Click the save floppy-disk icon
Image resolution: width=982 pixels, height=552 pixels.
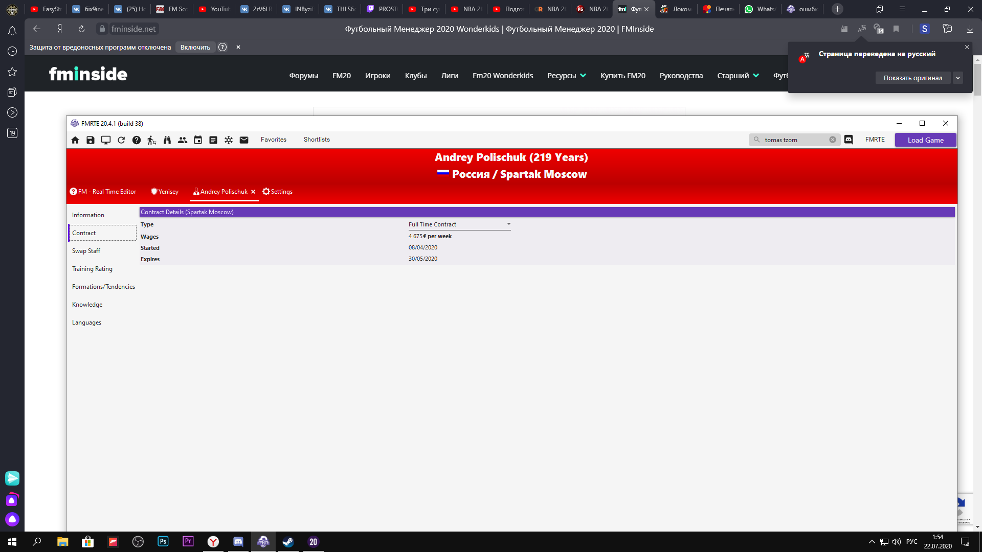[x=91, y=140]
